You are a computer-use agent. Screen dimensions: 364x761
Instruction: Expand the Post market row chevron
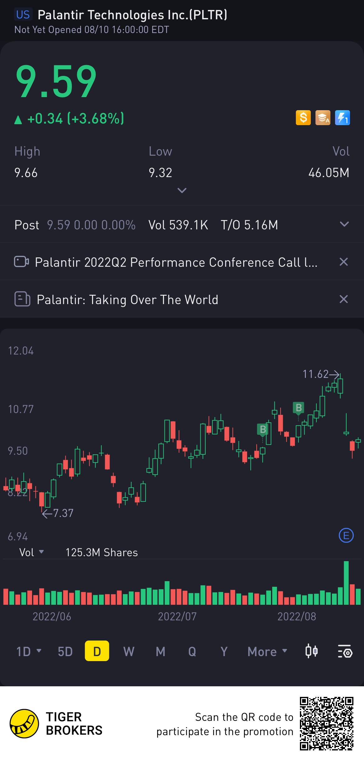point(344,224)
